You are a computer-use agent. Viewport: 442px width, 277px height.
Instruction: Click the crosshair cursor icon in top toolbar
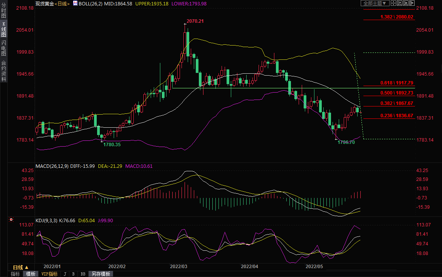tap(393, 3)
